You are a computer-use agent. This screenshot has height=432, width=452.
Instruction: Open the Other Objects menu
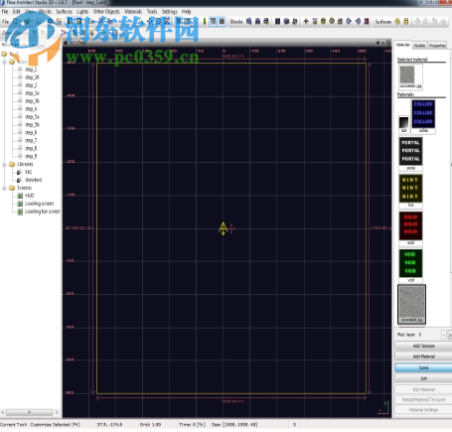pos(106,12)
